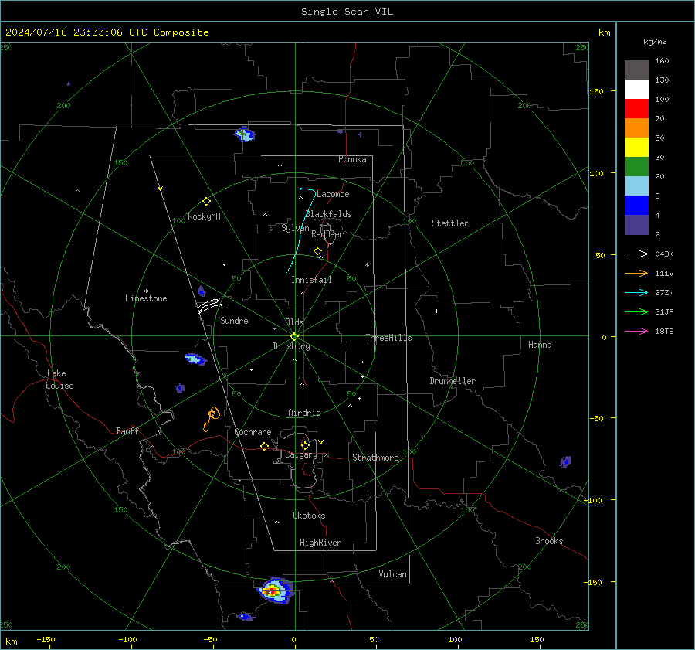Click the blue 4-8 legend swatch
This screenshot has height=650, width=695.
(636, 206)
